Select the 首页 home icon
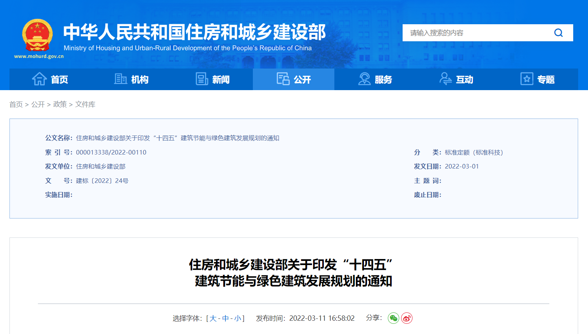Viewport: 588px width, 334px height. [39, 79]
